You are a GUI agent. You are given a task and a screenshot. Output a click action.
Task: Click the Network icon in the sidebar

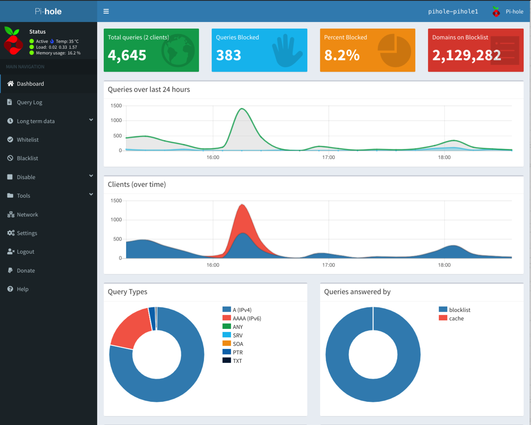pos(11,214)
